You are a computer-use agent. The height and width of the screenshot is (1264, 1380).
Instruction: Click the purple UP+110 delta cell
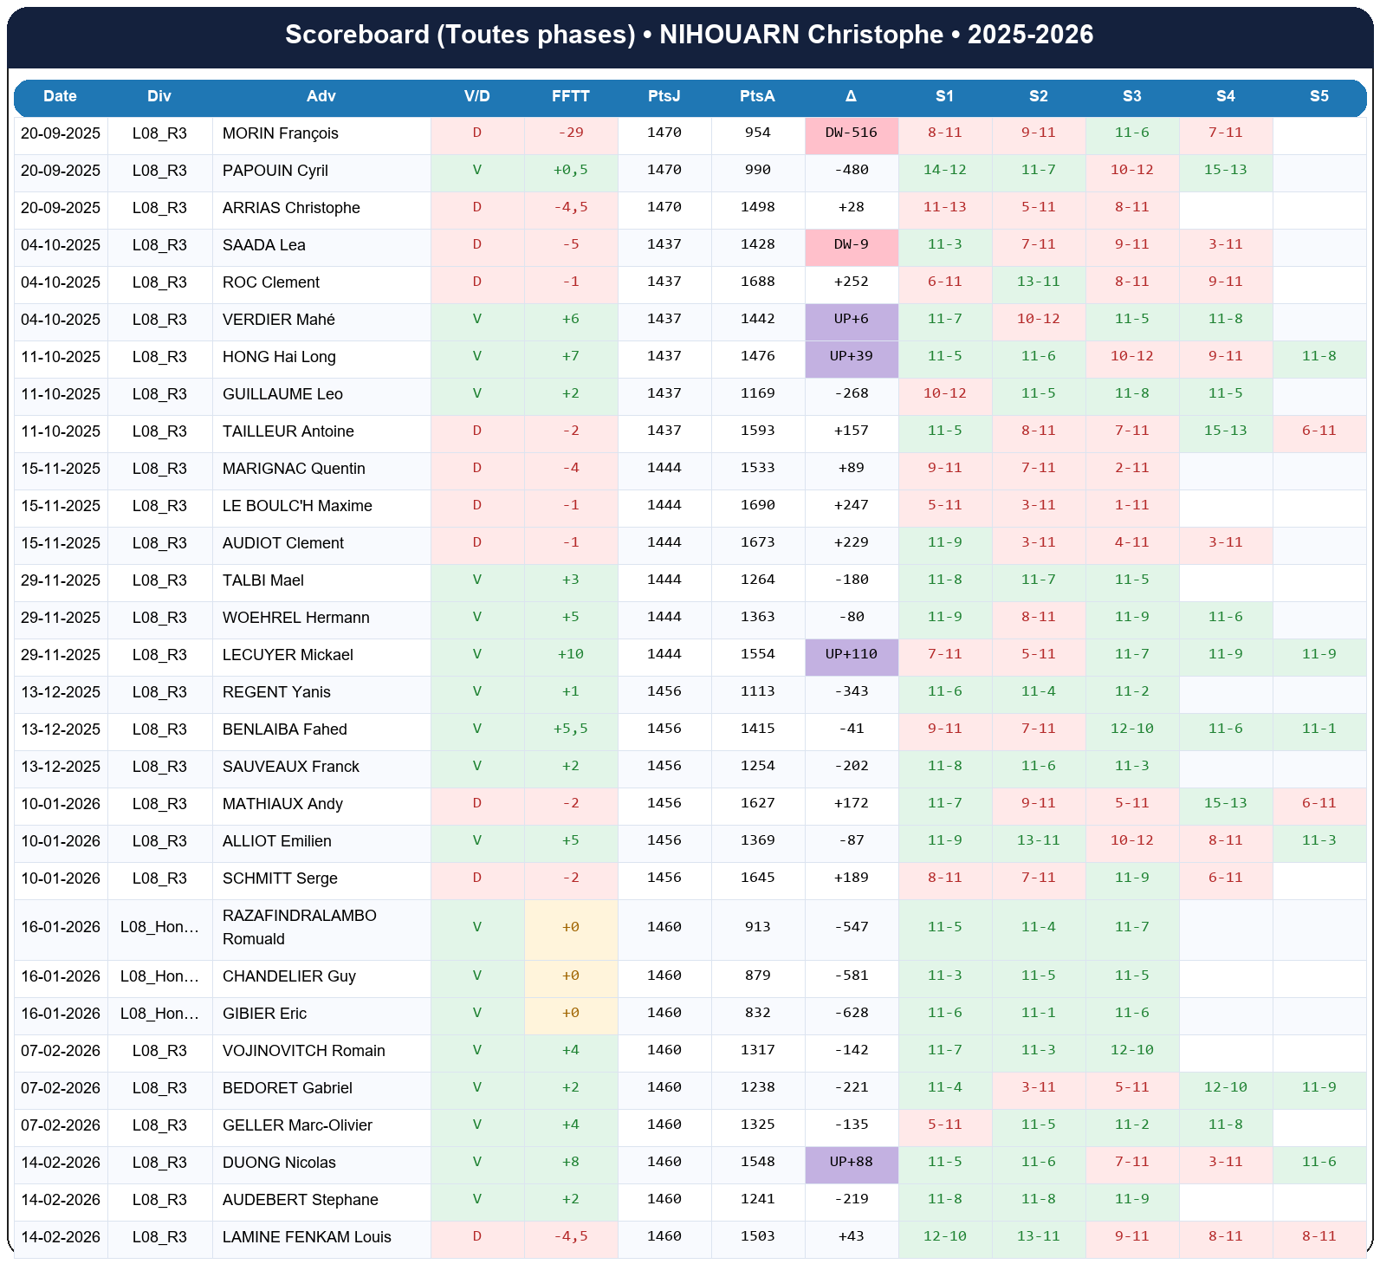(851, 655)
